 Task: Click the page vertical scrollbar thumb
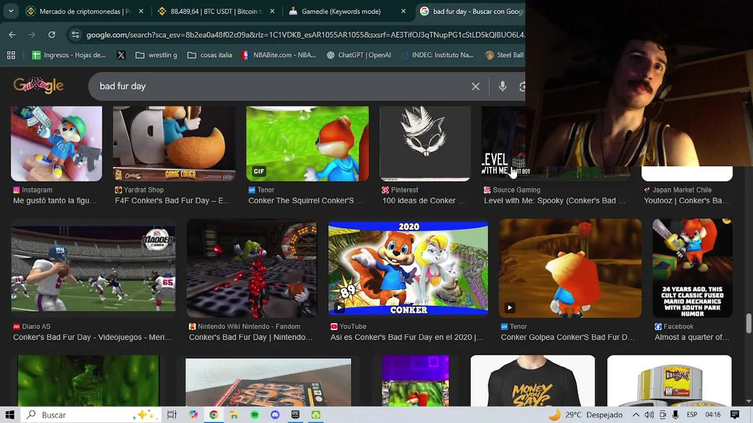point(748,323)
